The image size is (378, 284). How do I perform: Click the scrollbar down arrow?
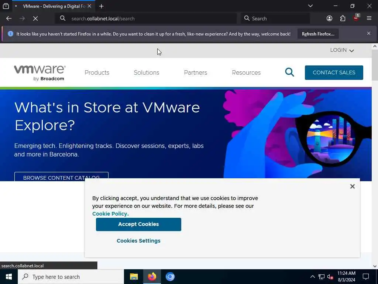click(375, 266)
